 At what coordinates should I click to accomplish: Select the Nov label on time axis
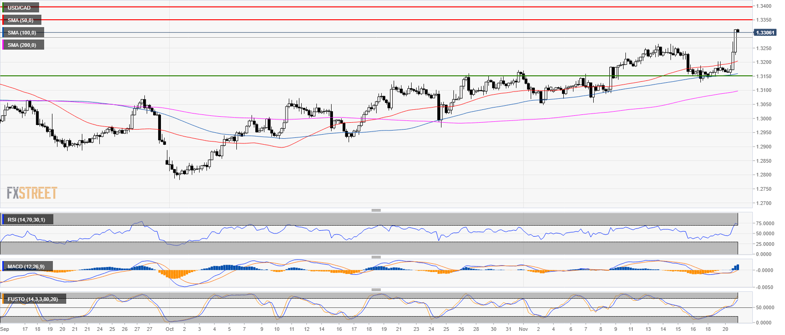click(523, 329)
